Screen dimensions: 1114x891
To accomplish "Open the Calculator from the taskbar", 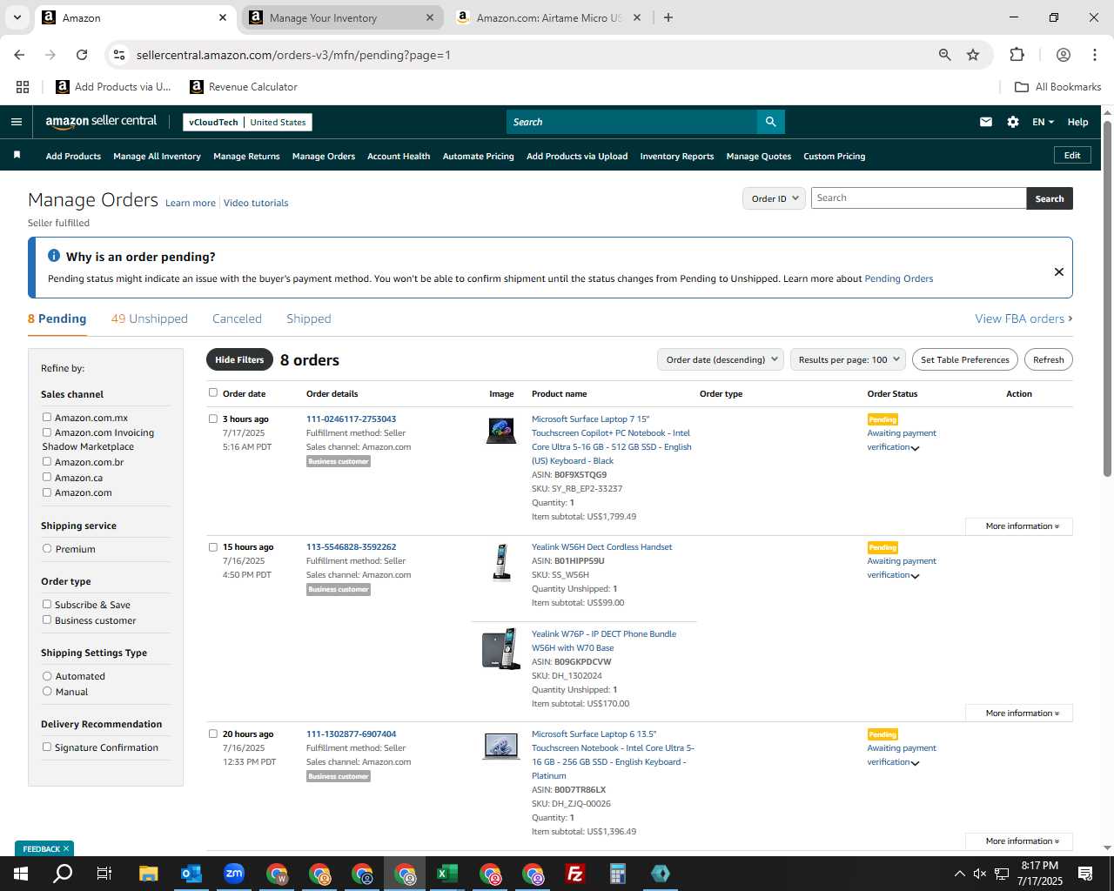I will (618, 874).
